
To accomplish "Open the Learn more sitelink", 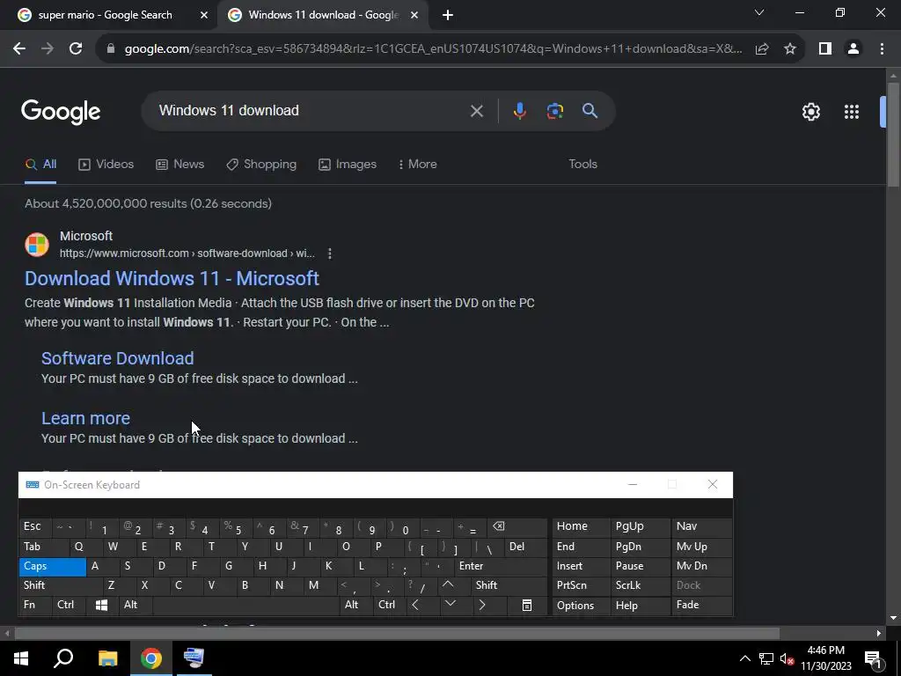I will point(85,418).
